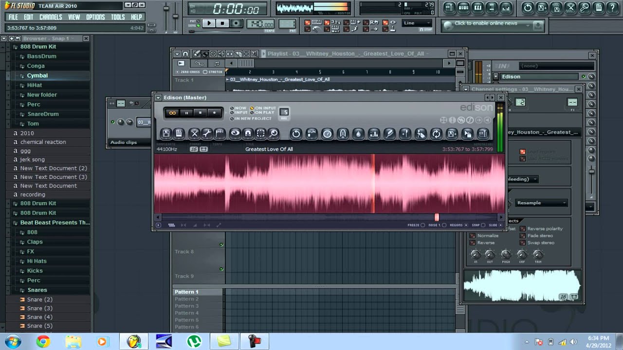Toggle Snap option in Edison
Viewport: 623px width, 350px height.
[483, 225]
